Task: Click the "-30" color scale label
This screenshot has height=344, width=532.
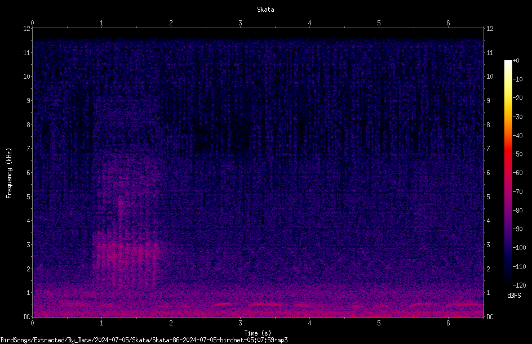Action: (x=517, y=117)
